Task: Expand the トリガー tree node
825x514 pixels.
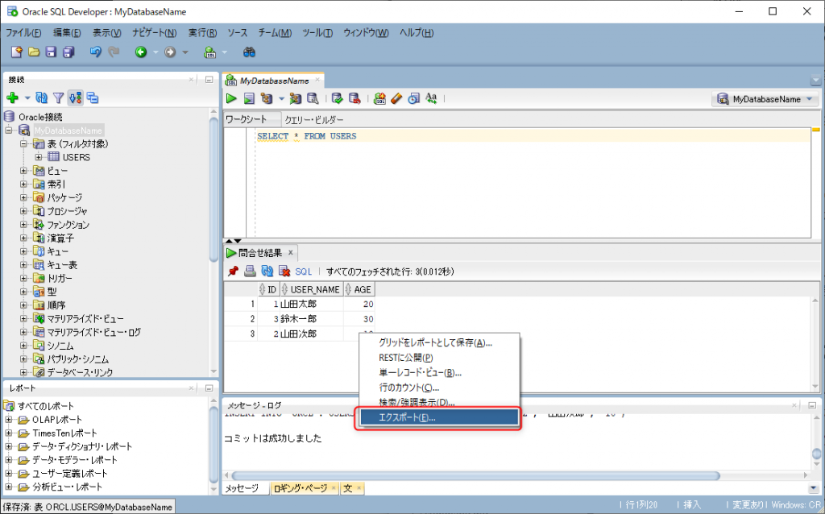Action: click(23, 278)
